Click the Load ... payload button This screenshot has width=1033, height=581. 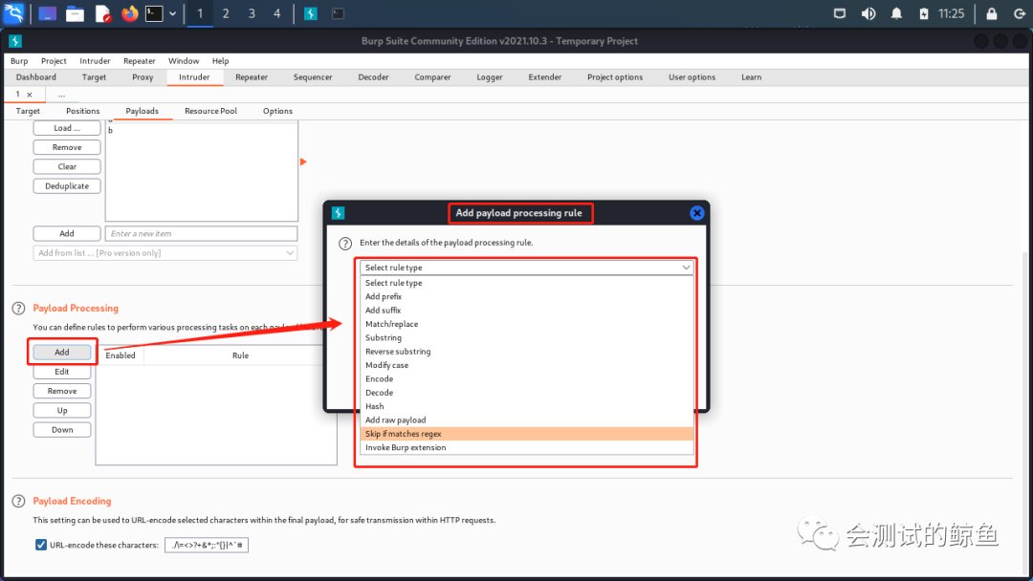click(x=67, y=128)
